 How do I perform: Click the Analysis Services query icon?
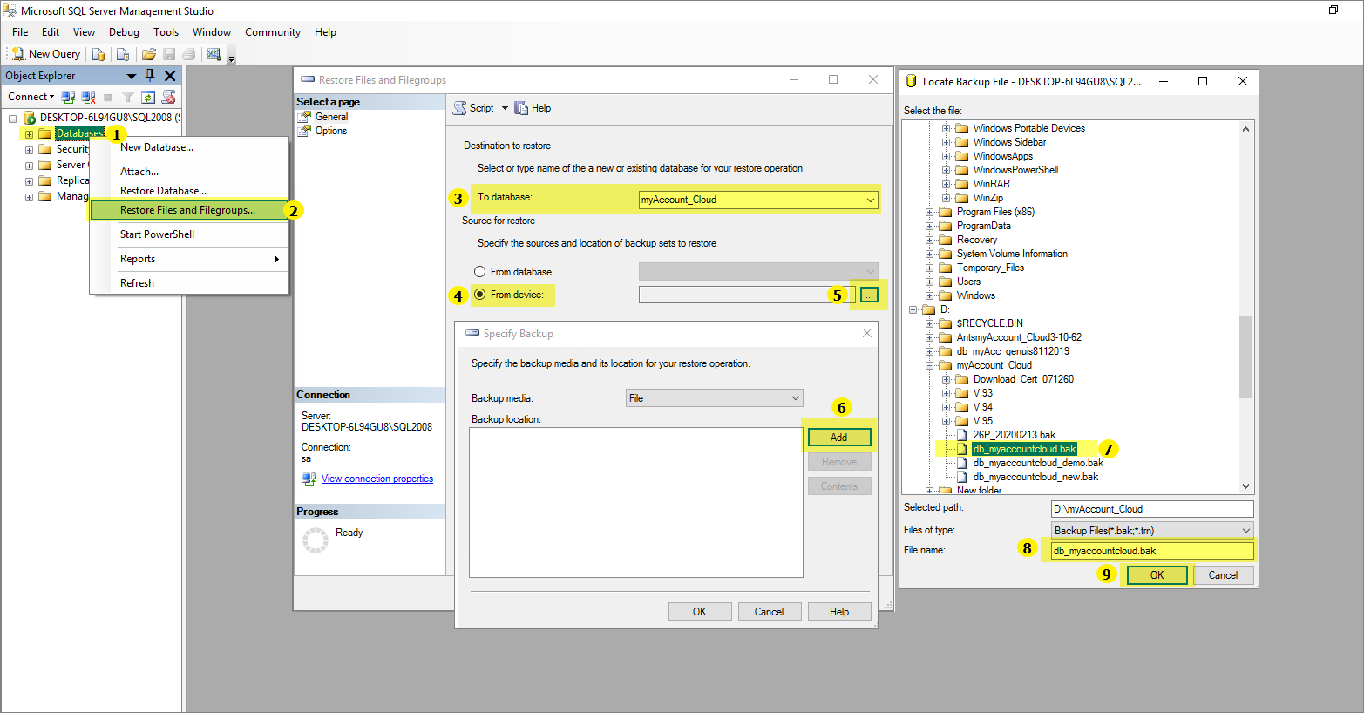pos(123,54)
